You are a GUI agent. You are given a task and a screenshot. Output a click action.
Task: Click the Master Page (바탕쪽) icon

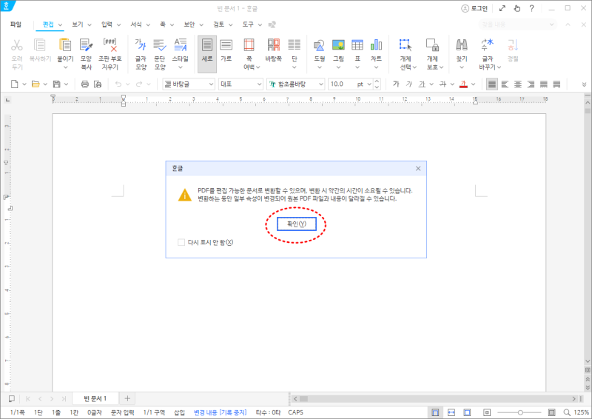[273, 45]
